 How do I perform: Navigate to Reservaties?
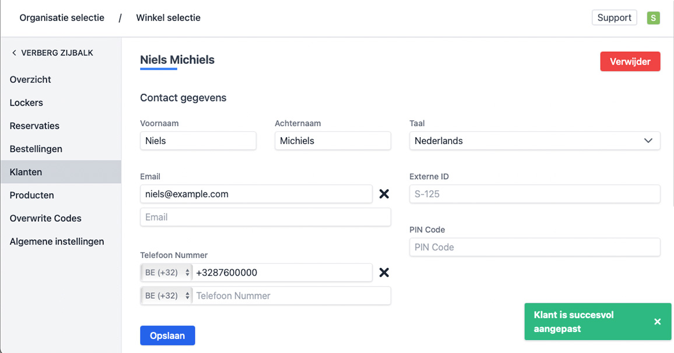pyautogui.click(x=34, y=126)
